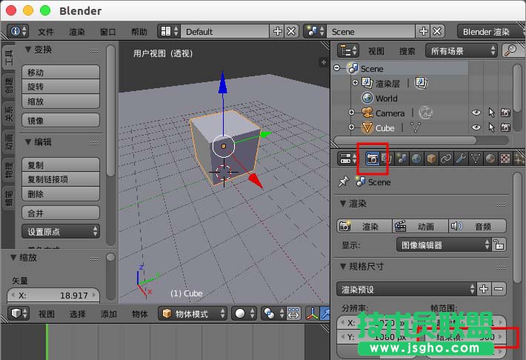Screen dimensions: 526x360
Task: Open the Object properties tab
Action: (431, 159)
